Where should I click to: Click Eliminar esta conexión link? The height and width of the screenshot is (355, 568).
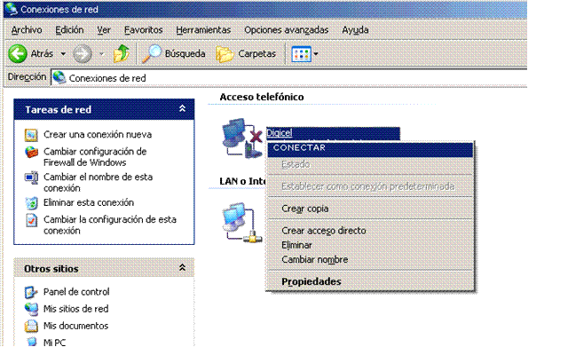[89, 202]
